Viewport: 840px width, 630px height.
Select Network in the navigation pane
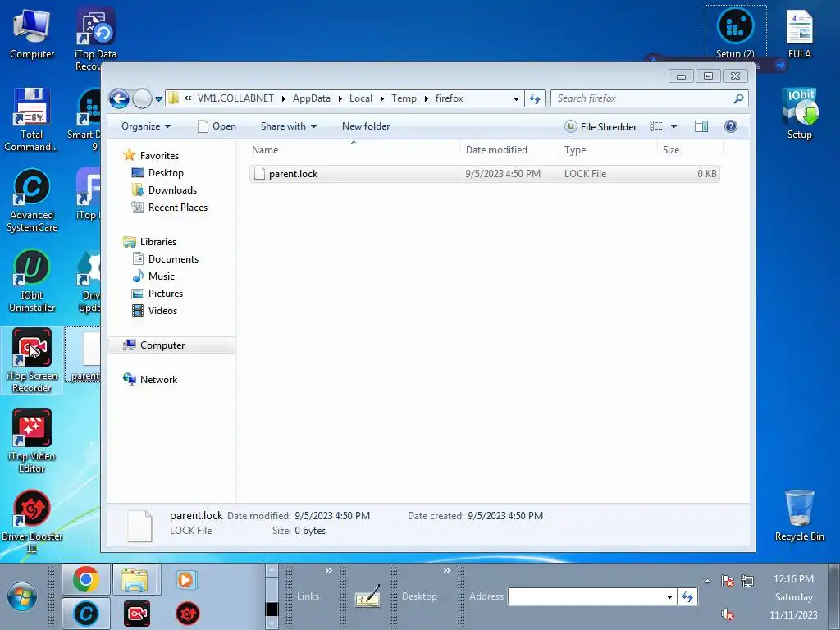158,379
